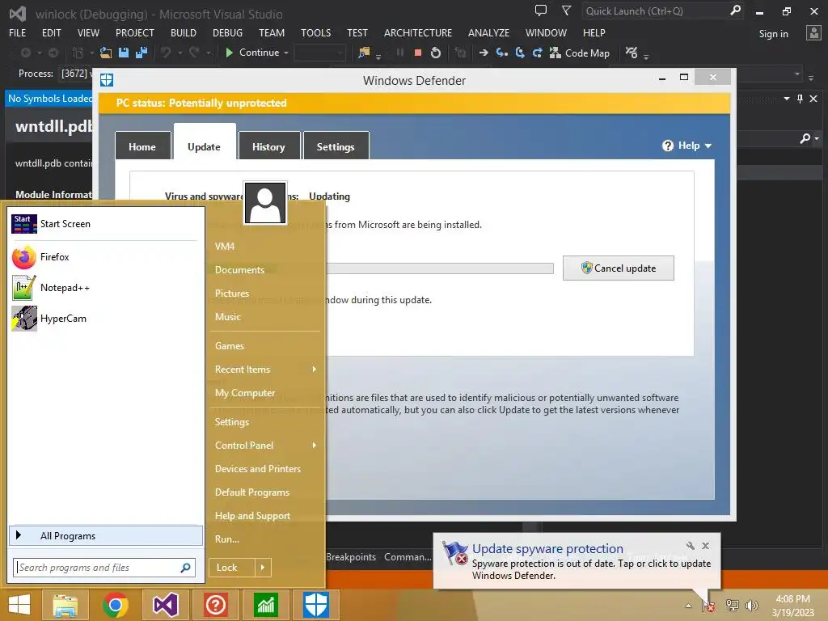The width and height of the screenshot is (828, 621).
Task: Dismiss the Update spyware protection notification
Action: point(705,546)
